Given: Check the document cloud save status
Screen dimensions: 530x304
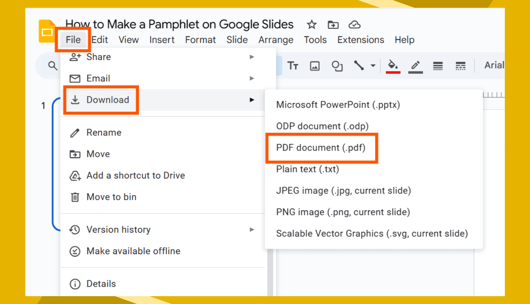Looking at the screenshot, I should coord(354,25).
